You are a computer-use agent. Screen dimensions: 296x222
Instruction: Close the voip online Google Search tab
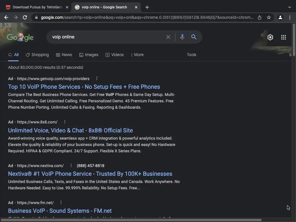(x=136, y=7)
